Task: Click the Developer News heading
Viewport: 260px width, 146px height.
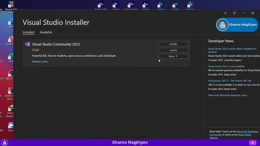Action: (x=221, y=41)
